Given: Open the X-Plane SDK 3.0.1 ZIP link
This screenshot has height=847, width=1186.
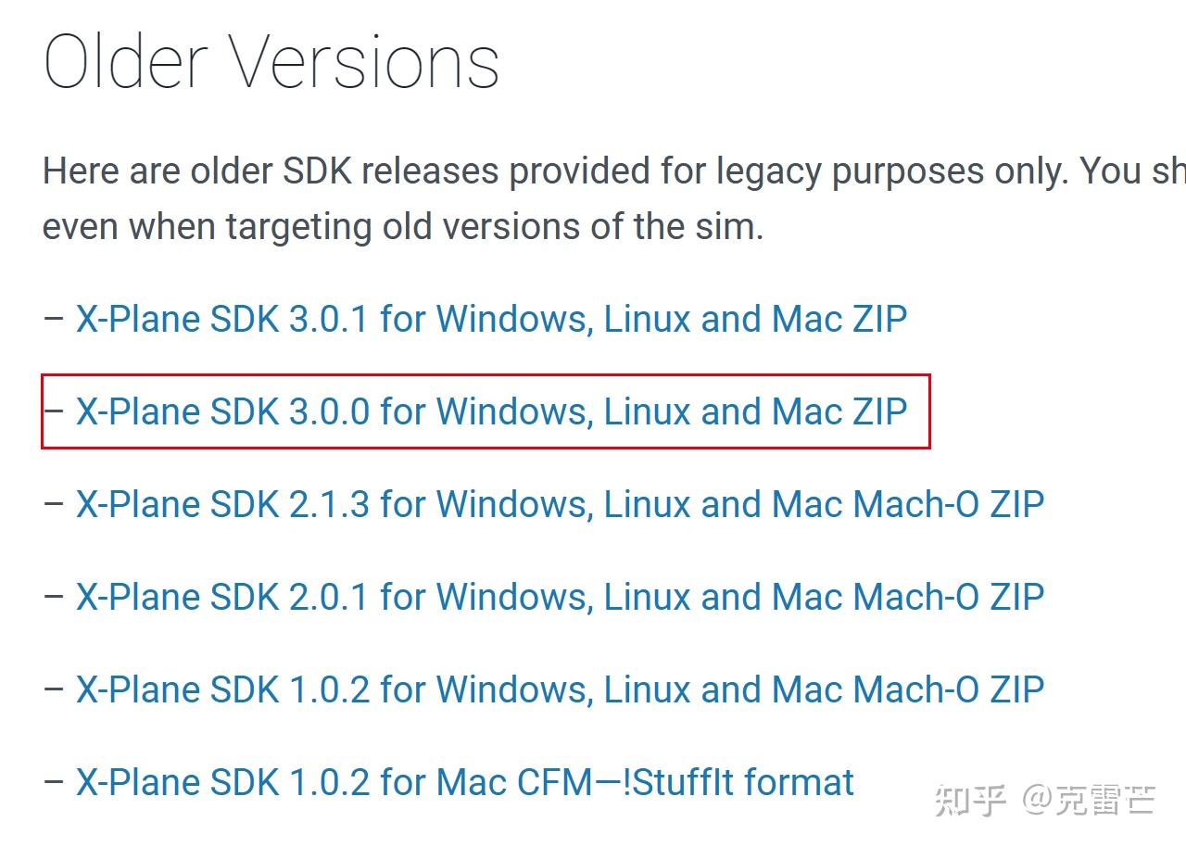Looking at the screenshot, I should (491, 320).
